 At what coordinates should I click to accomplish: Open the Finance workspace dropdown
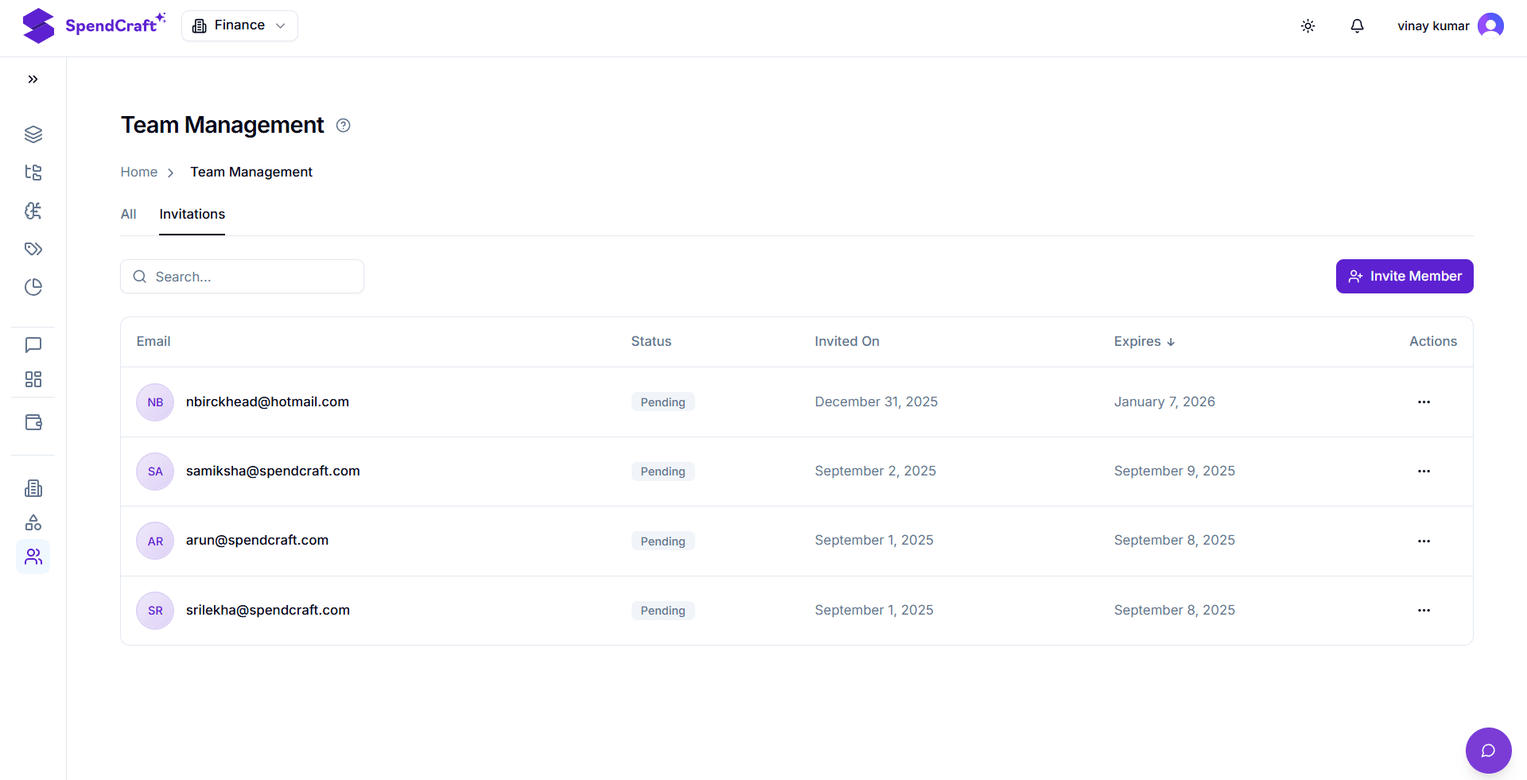pyautogui.click(x=239, y=25)
